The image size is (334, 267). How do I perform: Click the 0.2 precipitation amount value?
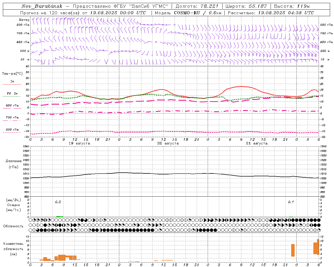(58, 202)
